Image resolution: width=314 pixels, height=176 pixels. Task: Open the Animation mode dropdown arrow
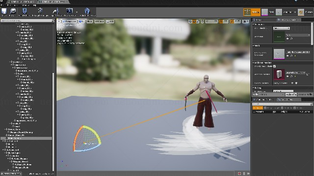coord(295,12)
